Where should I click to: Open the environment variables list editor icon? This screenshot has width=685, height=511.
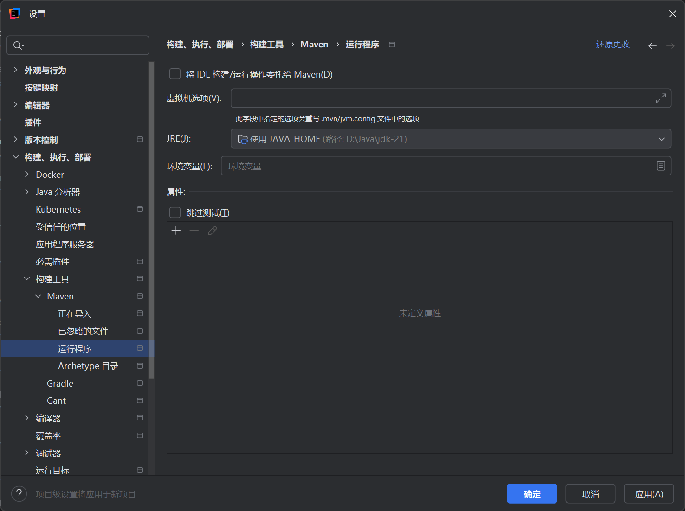[661, 166]
